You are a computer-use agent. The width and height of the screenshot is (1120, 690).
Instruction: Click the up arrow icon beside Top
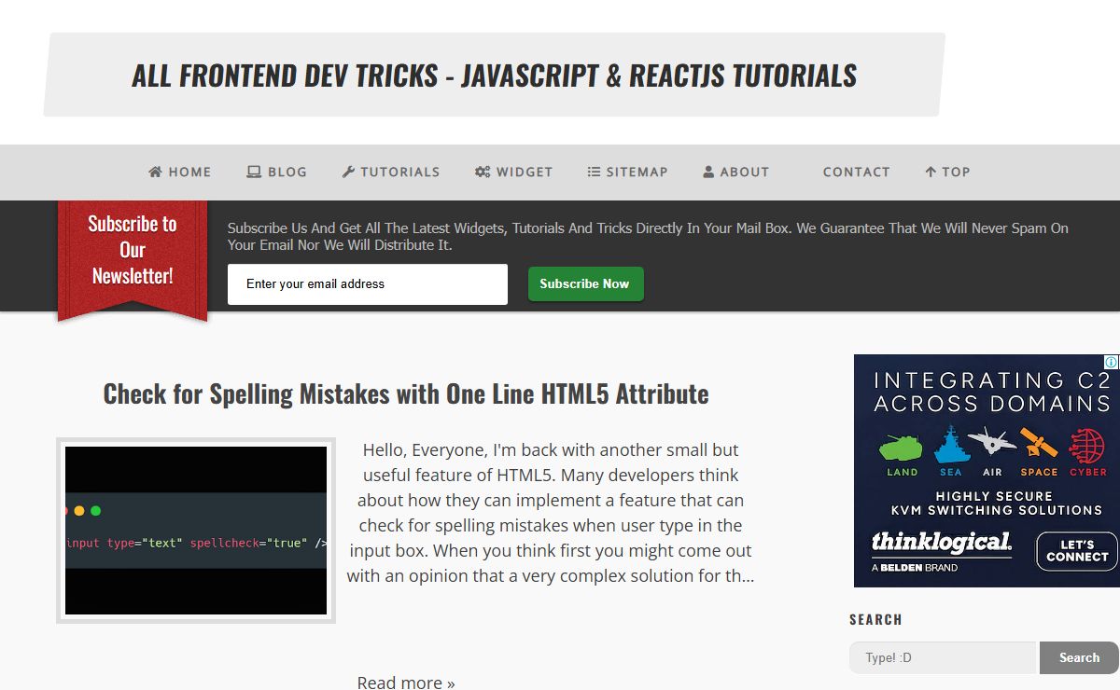[931, 172]
